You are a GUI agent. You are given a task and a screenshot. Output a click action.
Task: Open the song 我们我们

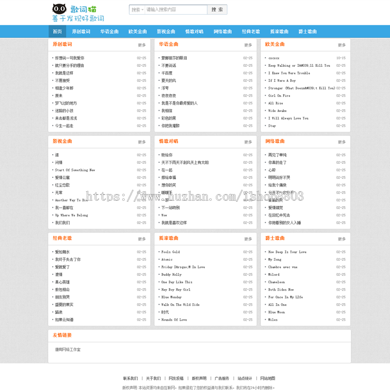click(62, 223)
